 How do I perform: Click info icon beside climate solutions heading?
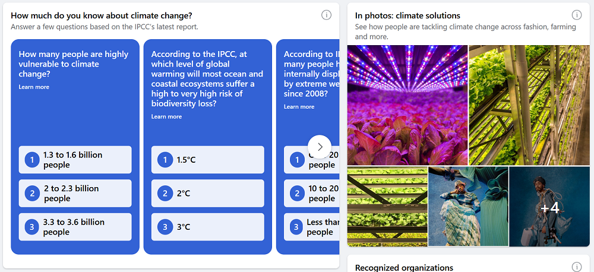point(577,15)
